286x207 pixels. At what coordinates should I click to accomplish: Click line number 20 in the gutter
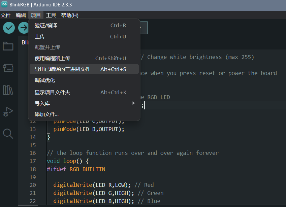click(x=33, y=185)
